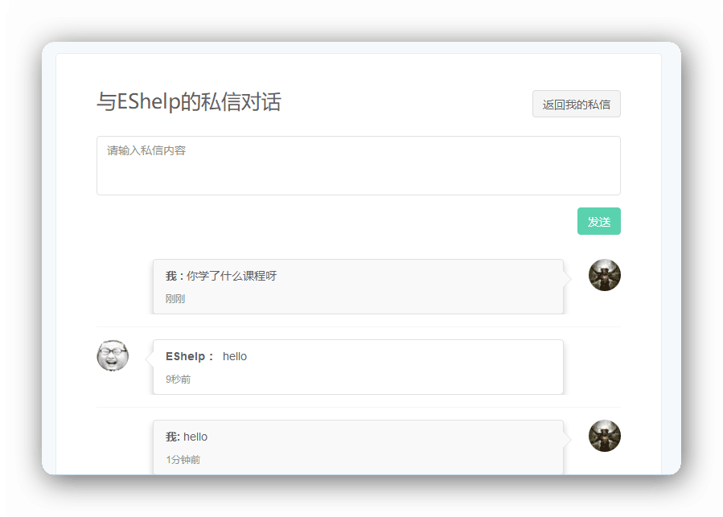
Task: Click the 返回我的私信 button
Action: coord(576,105)
